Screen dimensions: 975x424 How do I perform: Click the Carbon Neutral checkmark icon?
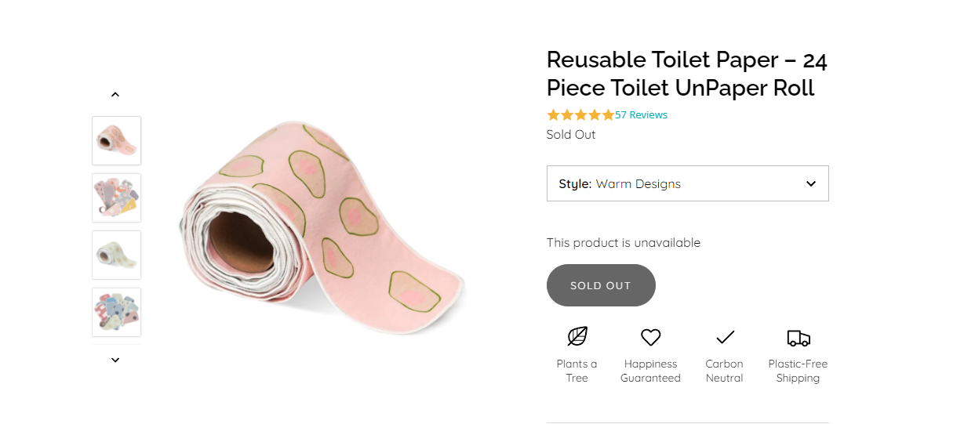[725, 337]
